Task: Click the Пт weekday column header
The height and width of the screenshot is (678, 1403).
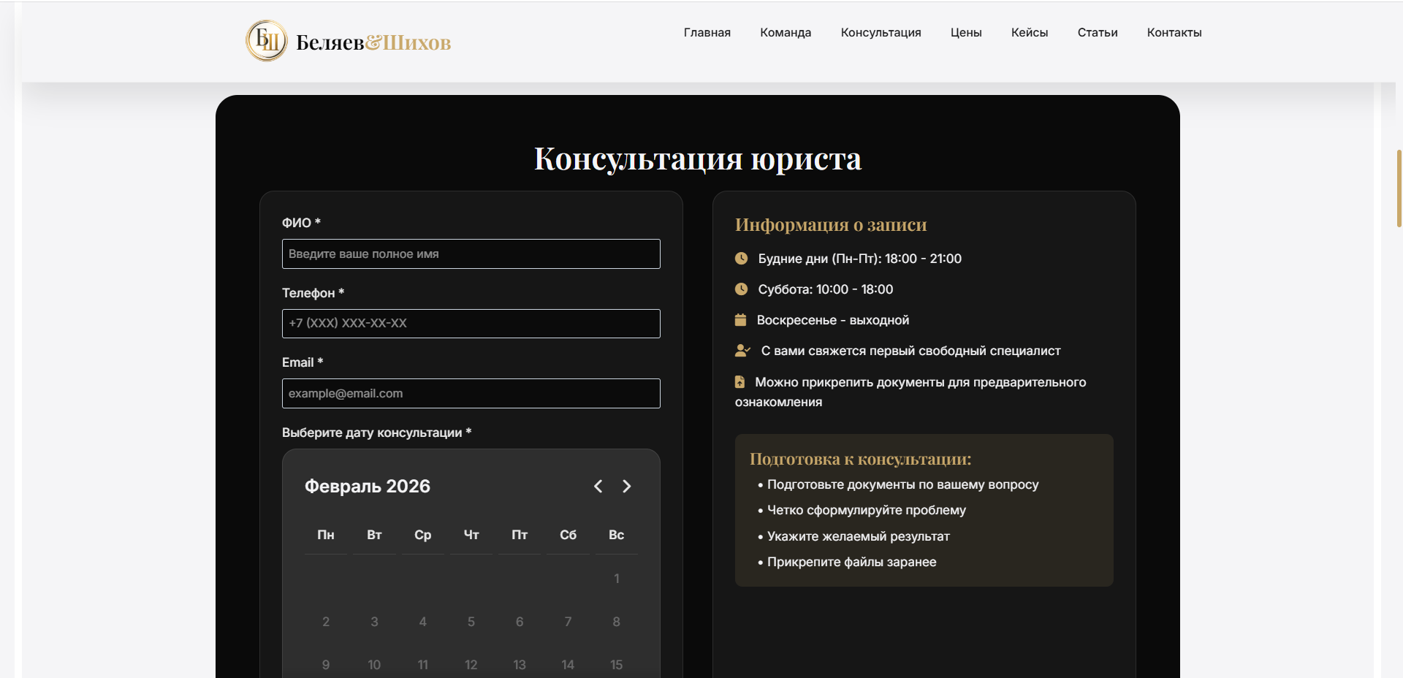Action: [x=520, y=535]
